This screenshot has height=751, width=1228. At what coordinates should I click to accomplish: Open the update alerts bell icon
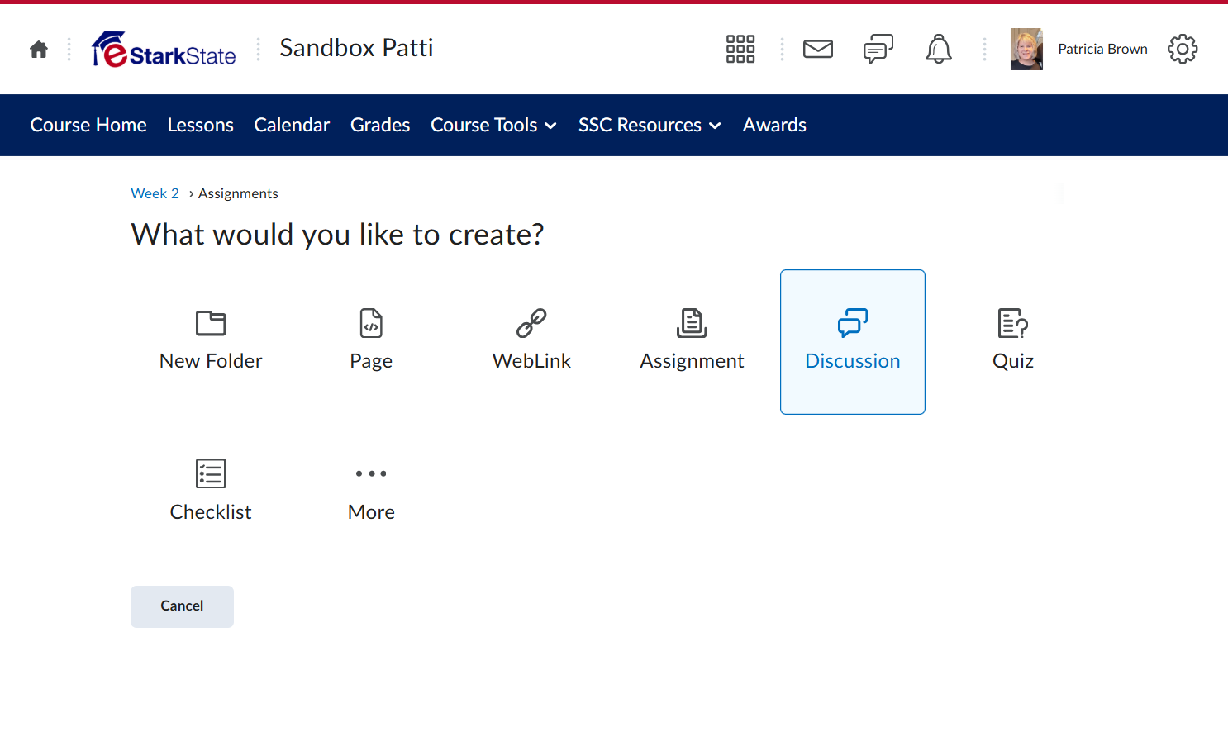(x=939, y=50)
